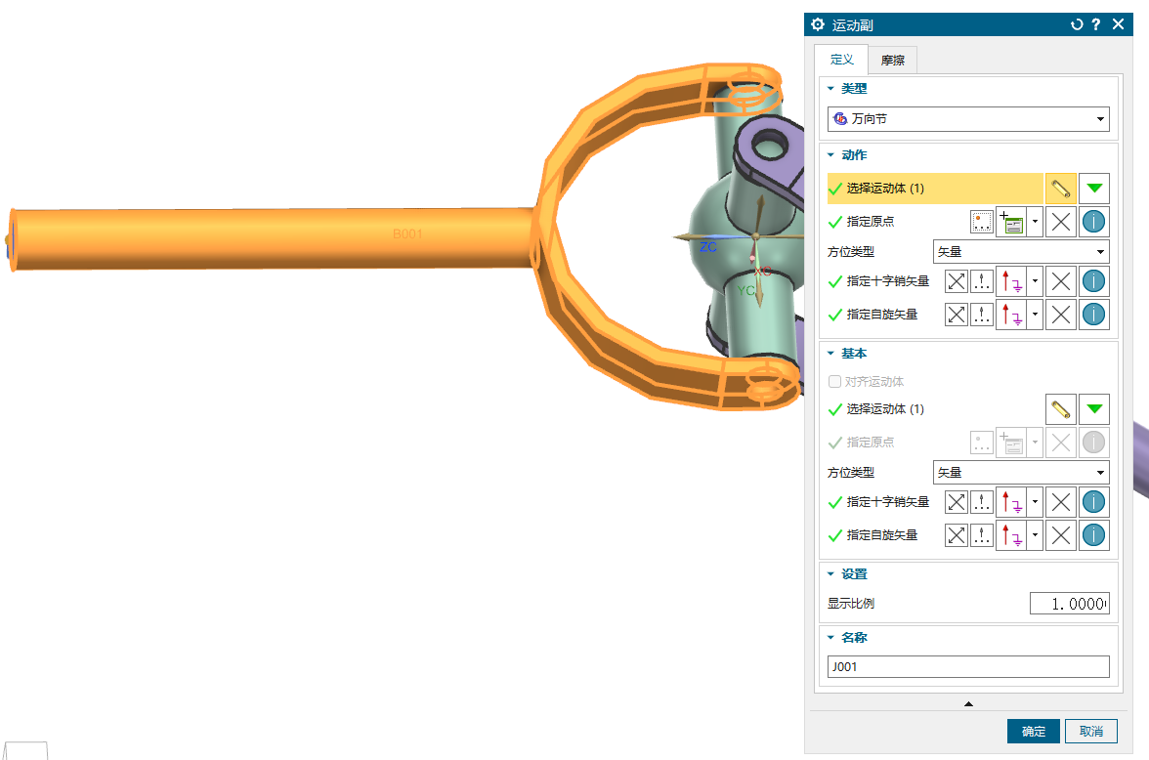Click reverse direction icon for 指定十字销矢量 in 动作

click(x=957, y=282)
